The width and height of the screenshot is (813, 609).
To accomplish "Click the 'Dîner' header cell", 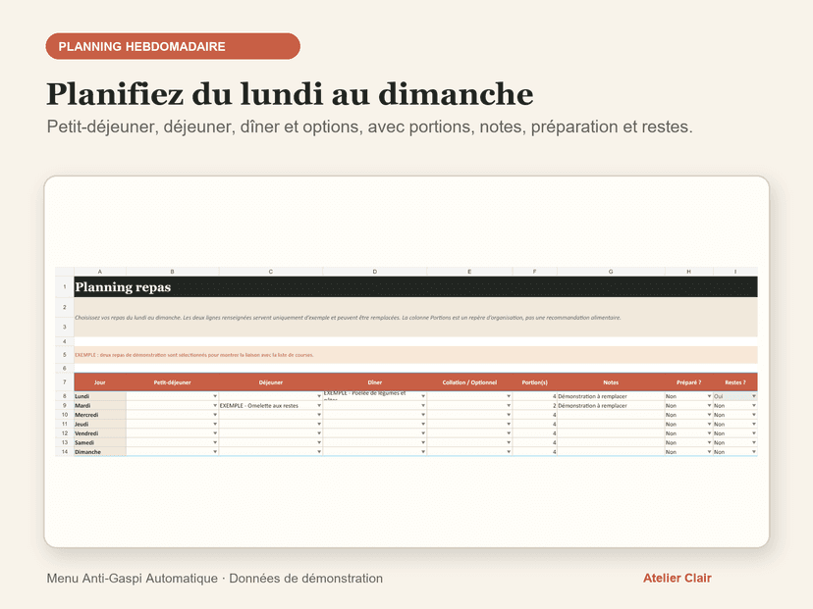I will coord(375,382).
